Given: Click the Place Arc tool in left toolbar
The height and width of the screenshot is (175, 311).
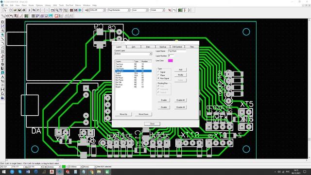Looking at the screenshot, I should [2, 43].
